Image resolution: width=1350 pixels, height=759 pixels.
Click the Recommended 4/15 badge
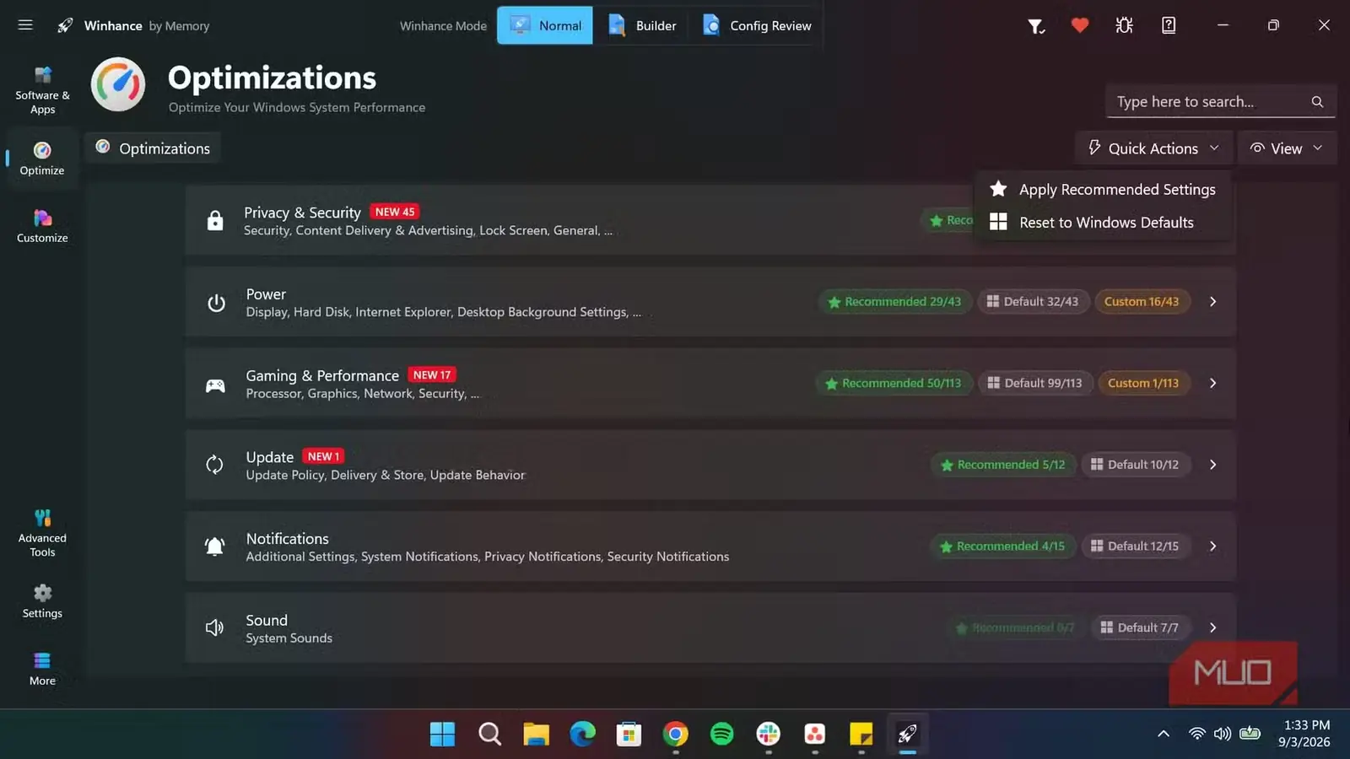coord(1002,546)
